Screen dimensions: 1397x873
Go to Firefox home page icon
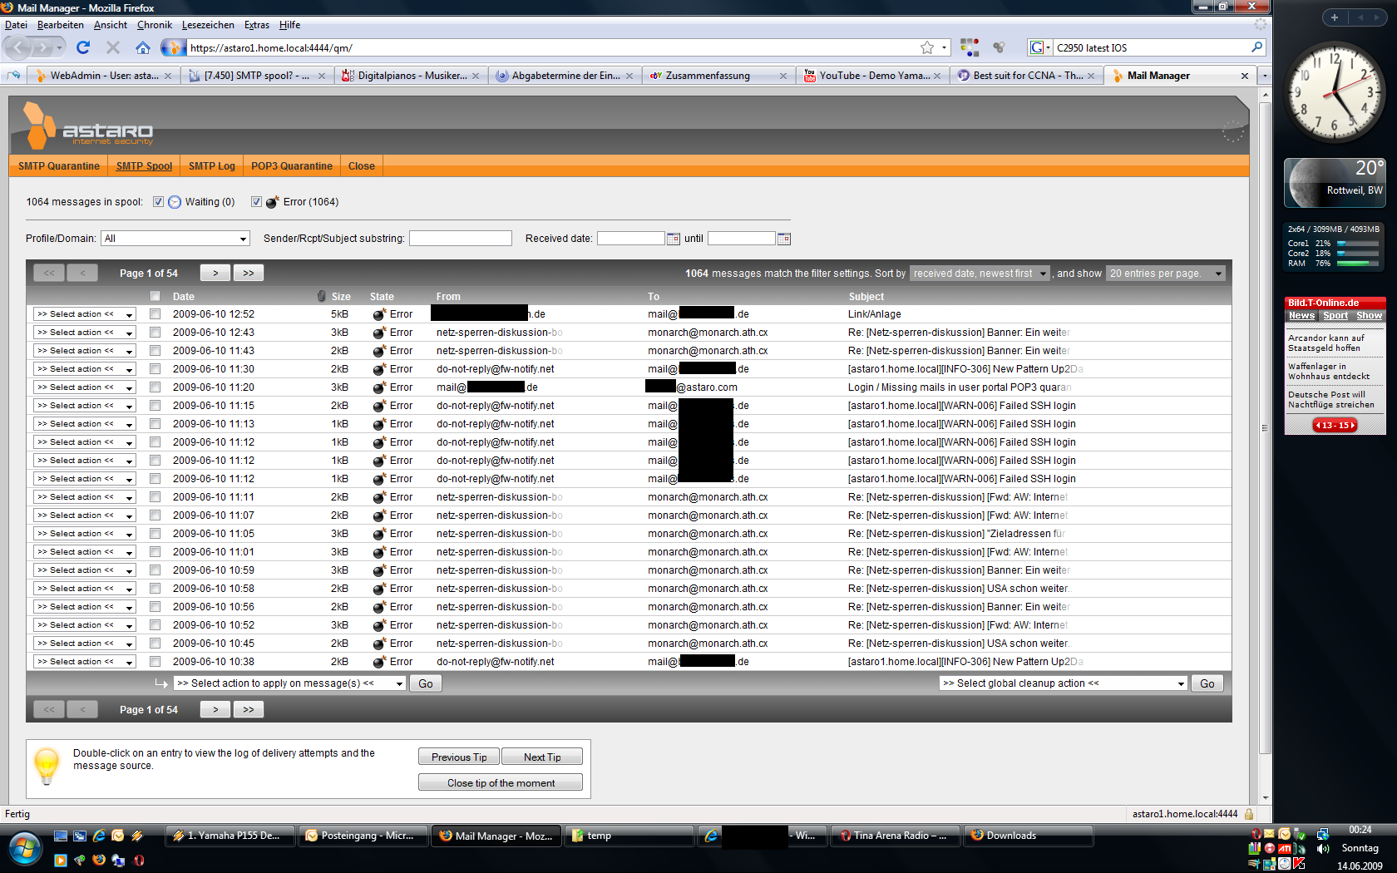tap(143, 47)
